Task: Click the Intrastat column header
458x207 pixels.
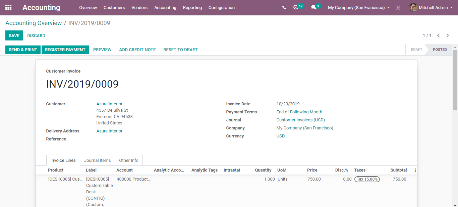Action: 232,170
